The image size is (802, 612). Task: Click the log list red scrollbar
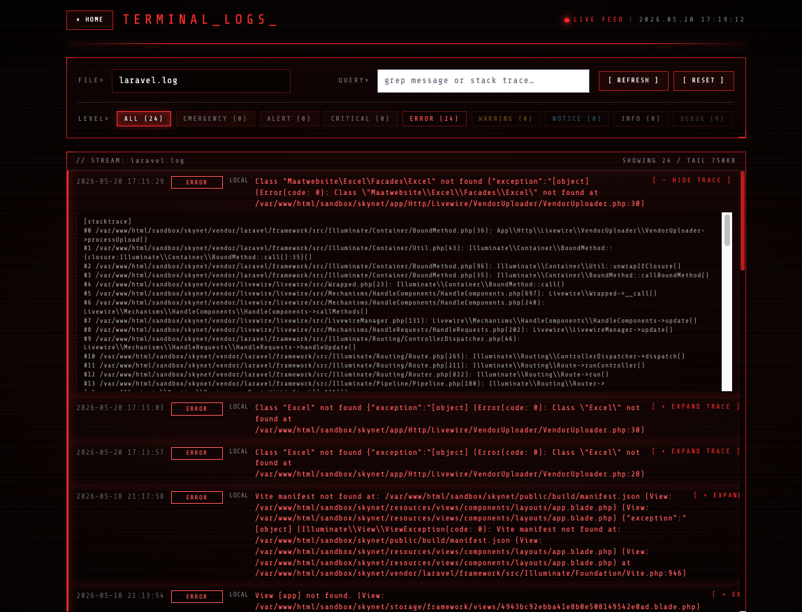coord(743,221)
